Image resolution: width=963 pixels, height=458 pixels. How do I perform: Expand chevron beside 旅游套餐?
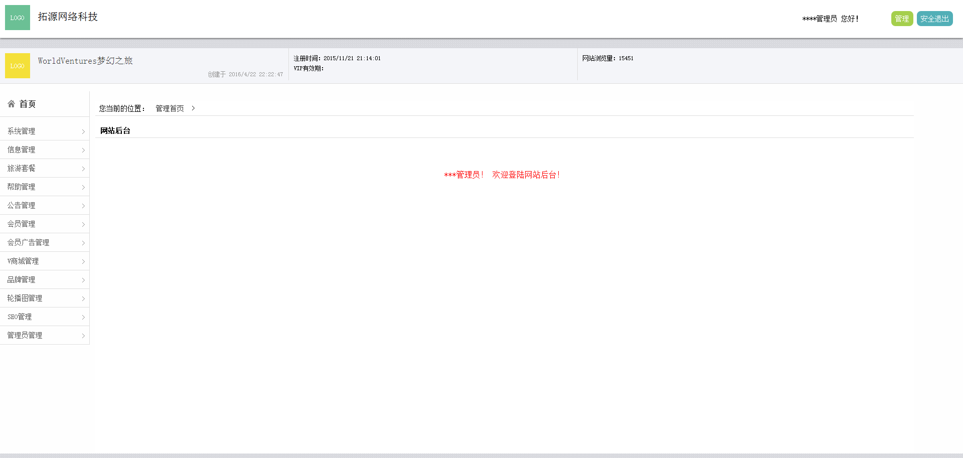coord(83,169)
